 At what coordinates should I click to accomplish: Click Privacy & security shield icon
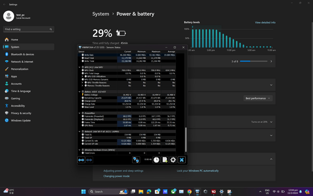pyautogui.click(x=6, y=113)
